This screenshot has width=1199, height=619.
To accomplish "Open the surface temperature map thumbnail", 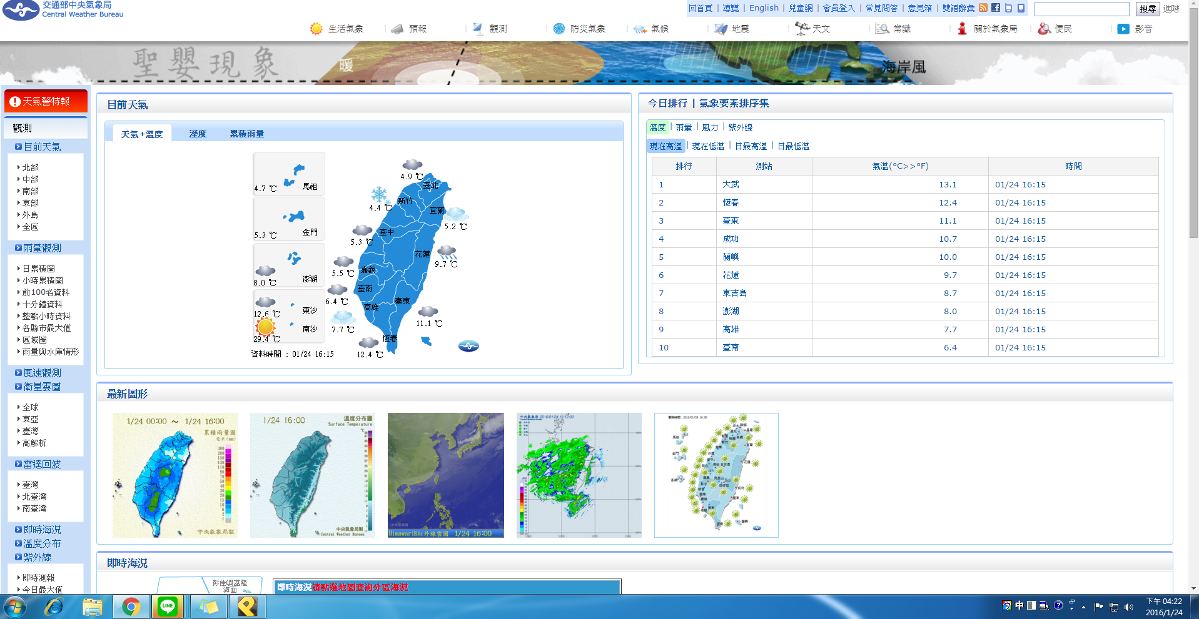I will click(x=313, y=475).
